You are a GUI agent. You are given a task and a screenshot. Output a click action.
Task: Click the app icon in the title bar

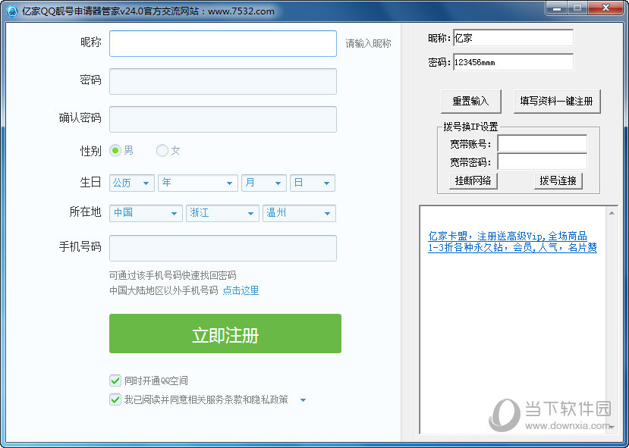click(x=12, y=11)
